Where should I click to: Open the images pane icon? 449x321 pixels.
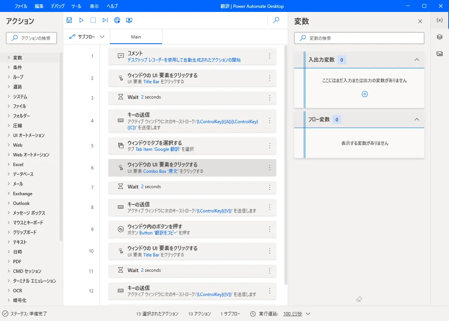[440, 53]
